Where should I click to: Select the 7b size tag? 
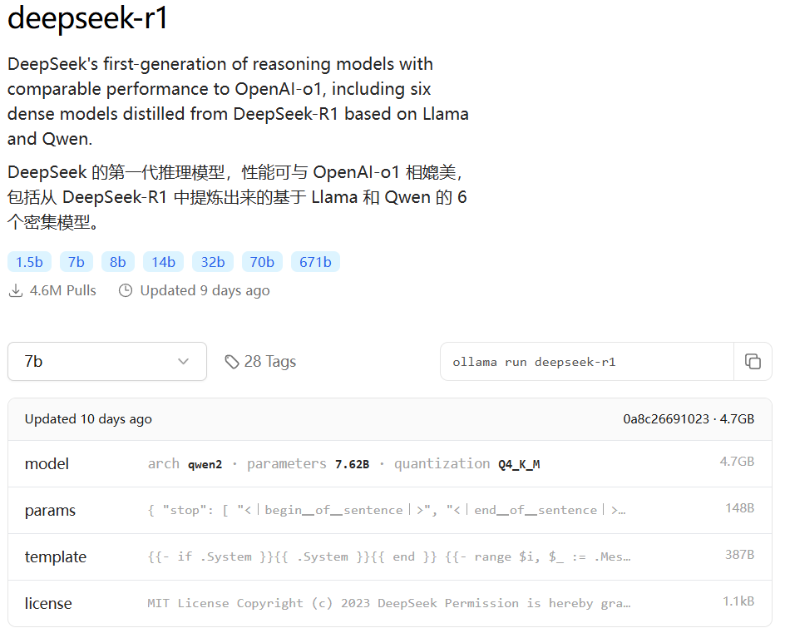click(x=77, y=262)
